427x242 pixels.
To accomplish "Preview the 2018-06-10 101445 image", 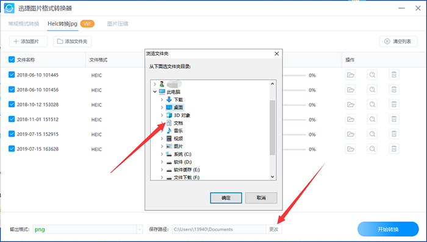I will tap(372, 75).
